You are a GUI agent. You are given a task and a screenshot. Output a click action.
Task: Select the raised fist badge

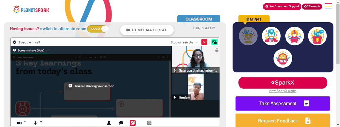click(271, 36)
